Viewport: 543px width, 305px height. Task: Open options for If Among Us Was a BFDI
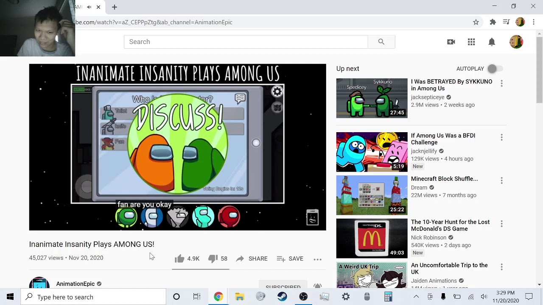pyautogui.click(x=501, y=137)
